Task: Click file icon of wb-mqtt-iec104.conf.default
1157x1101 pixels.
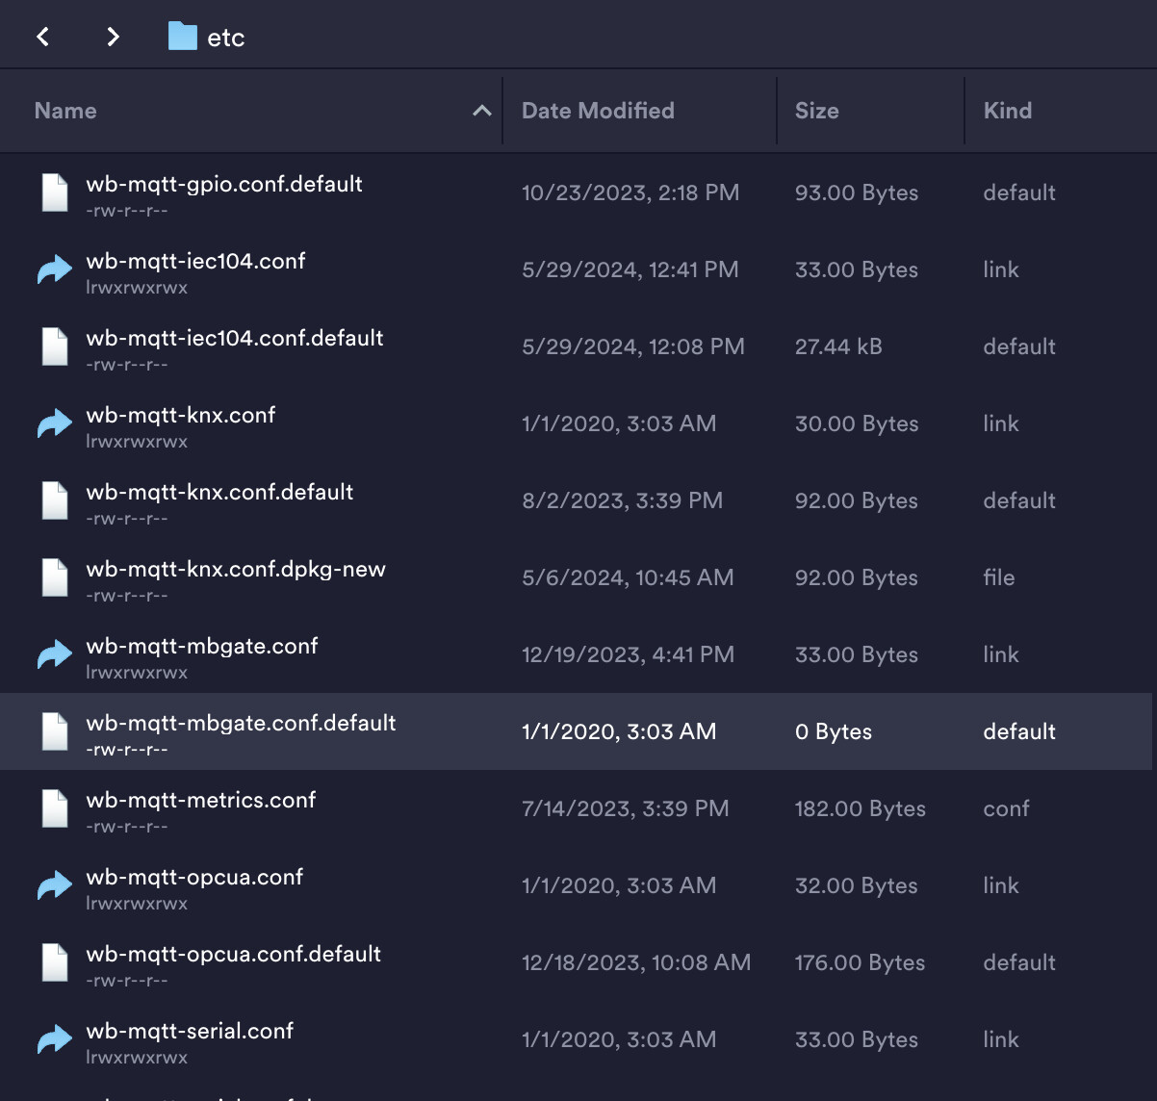Action: (55, 346)
